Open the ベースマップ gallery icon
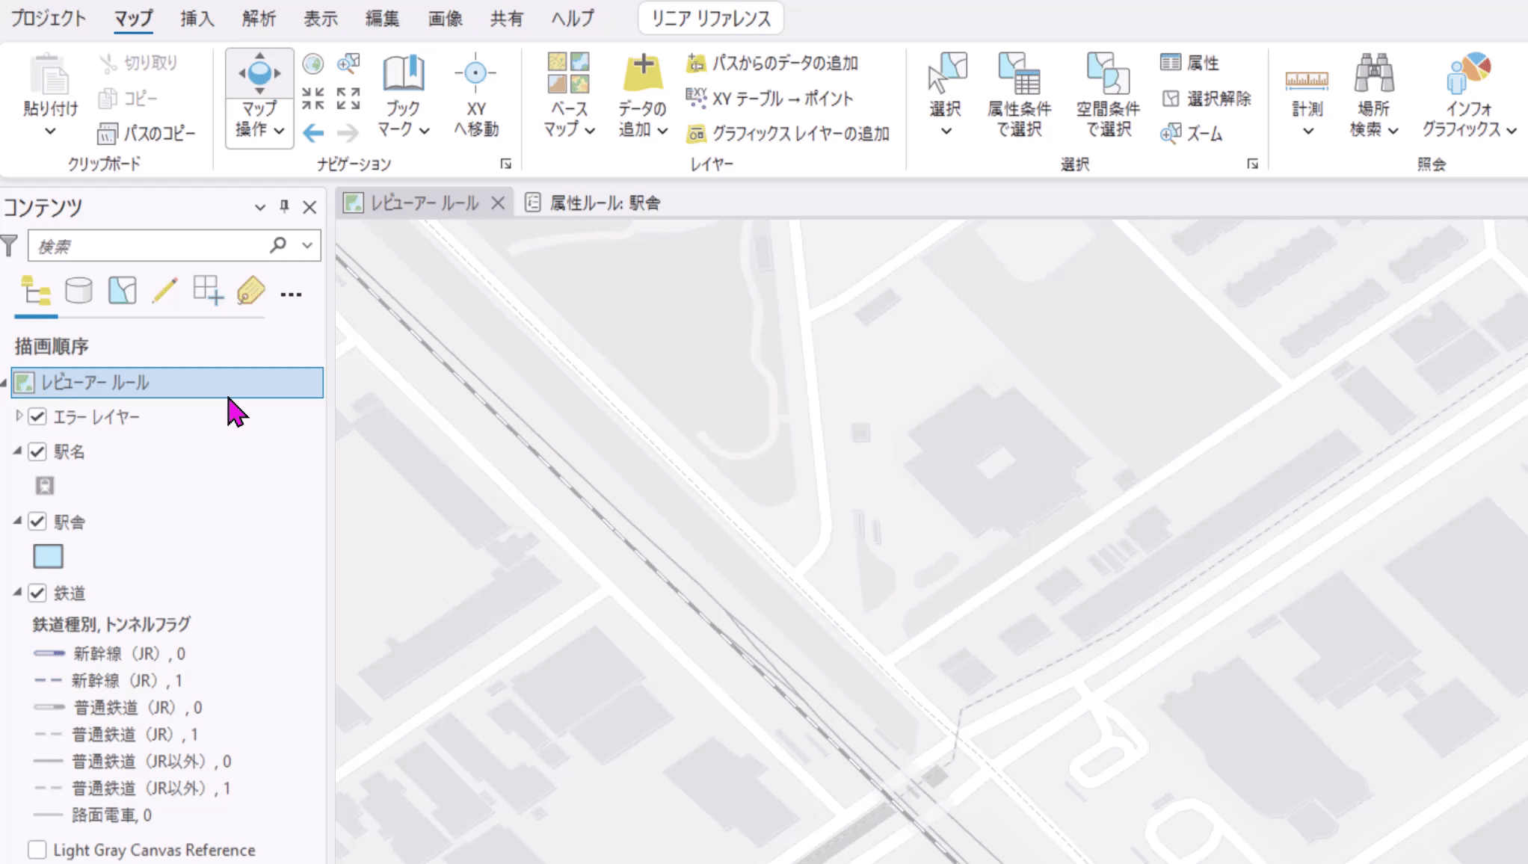This screenshot has height=864, width=1528. point(568,73)
